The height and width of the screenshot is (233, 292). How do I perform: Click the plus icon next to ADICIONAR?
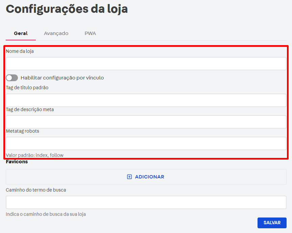point(129,177)
